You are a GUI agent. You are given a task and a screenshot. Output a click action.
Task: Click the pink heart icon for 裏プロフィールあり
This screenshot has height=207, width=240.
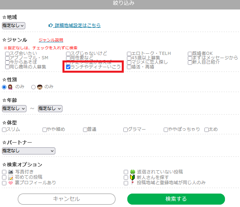tap(11, 183)
